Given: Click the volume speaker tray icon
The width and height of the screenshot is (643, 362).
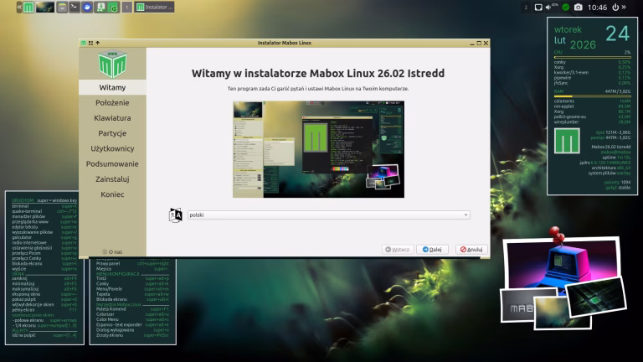Looking at the screenshot, I should 549,8.
